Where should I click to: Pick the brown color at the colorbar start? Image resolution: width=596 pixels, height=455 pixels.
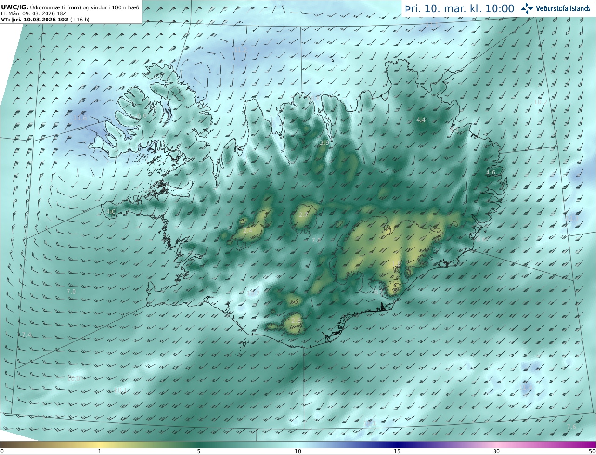tap(3, 444)
